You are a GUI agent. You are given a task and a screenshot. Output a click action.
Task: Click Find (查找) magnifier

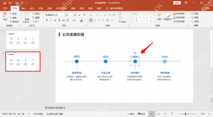coord(195,14)
